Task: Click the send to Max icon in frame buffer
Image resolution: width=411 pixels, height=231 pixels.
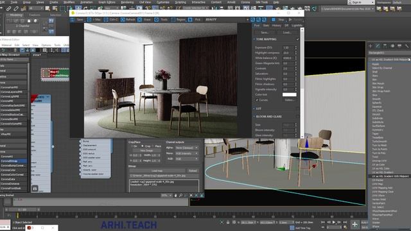Action: (x=89, y=20)
